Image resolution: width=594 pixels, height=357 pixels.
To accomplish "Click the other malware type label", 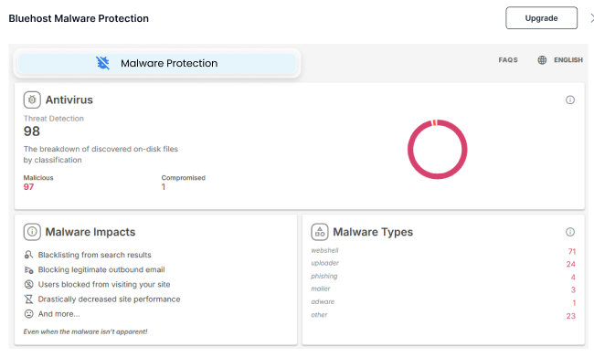I will (x=319, y=315).
